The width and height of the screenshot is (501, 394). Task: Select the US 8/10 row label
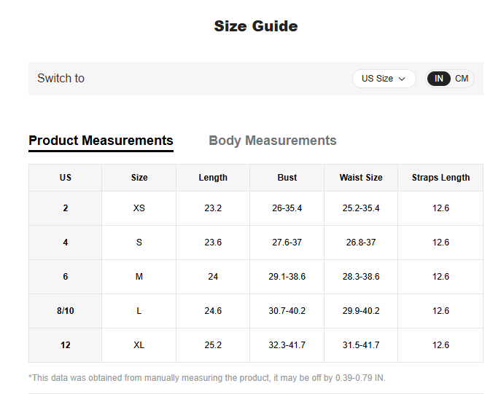click(x=66, y=311)
